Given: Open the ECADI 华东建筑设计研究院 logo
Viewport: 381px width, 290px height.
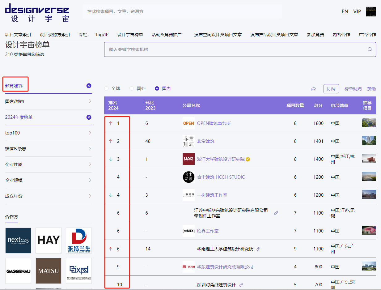Looking at the screenshot, I should click(x=188, y=267).
